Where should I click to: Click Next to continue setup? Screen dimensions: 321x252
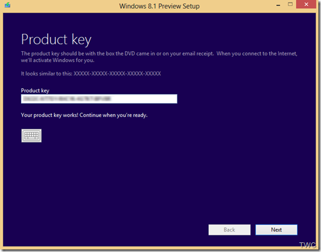pos(276,230)
